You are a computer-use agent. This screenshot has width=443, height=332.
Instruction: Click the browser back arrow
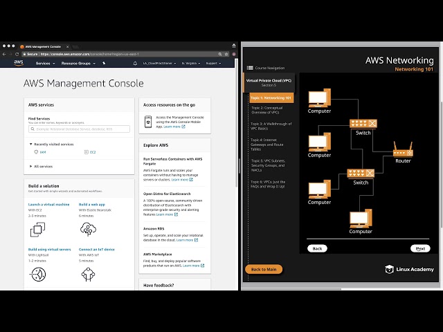[4, 54]
